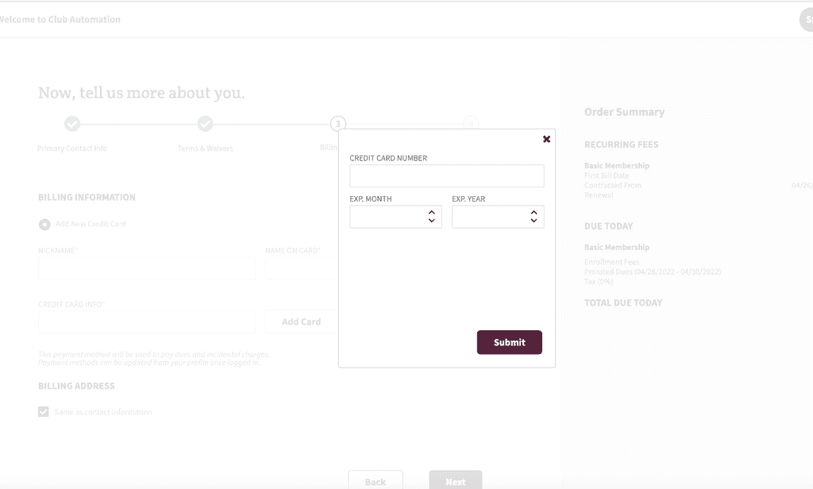Viewport: 813px width, 489px height.
Task: Click the Order Summary heading
Action: pos(624,112)
